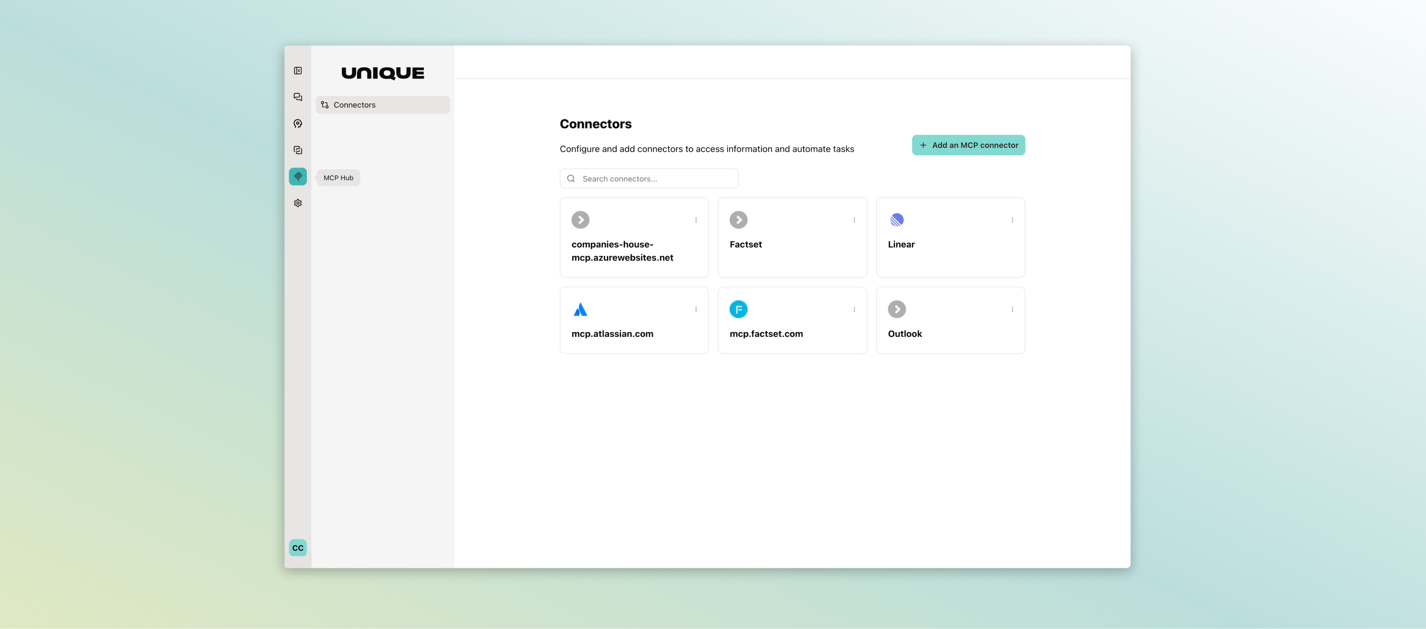The image size is (1426, 629).
Task: Select the Linear connector name
Action: [901, 245]
